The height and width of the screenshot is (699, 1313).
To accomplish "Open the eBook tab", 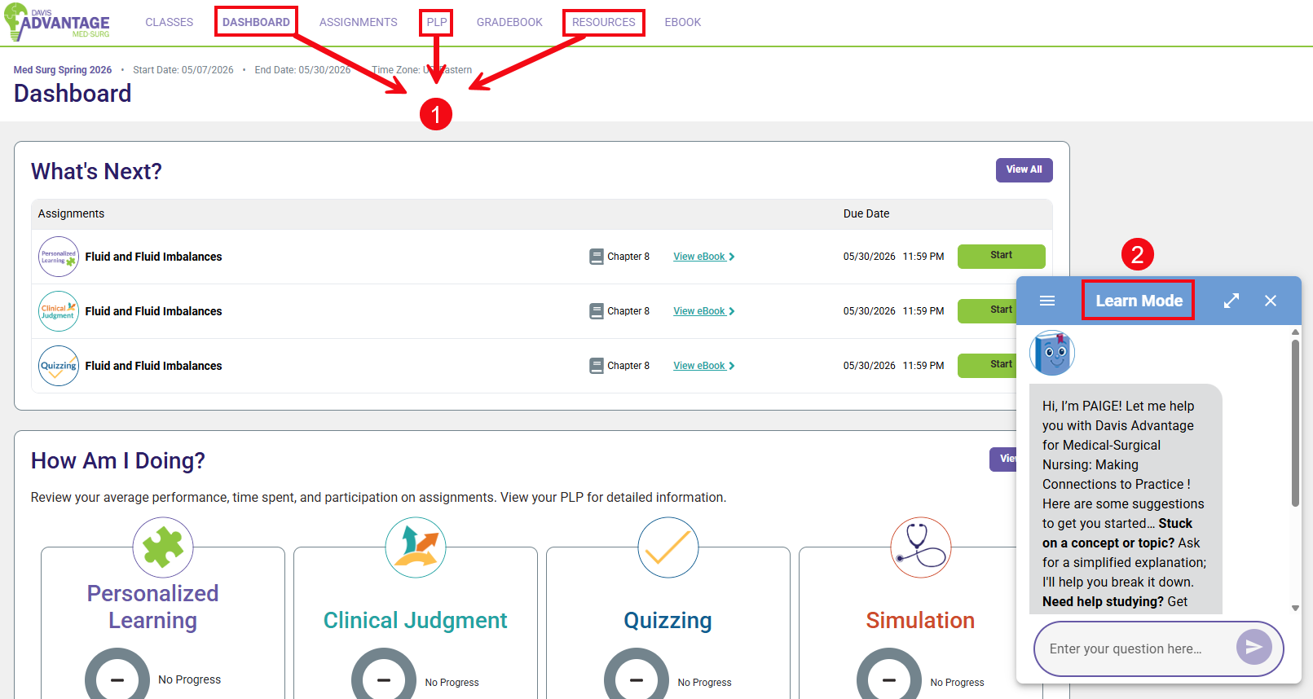I will [682, 22].
